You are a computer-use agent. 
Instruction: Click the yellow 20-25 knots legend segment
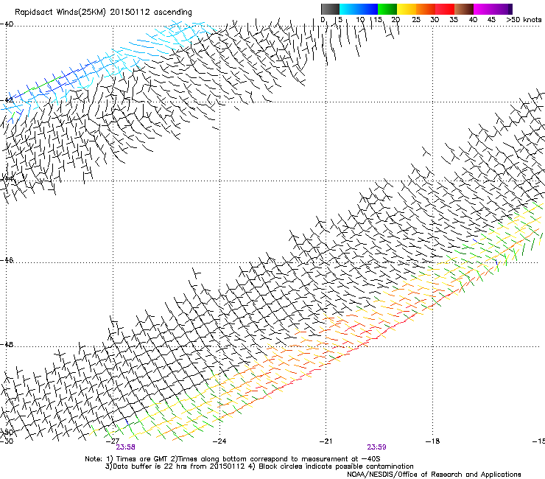pyautogui.click(x=407, y=9)
